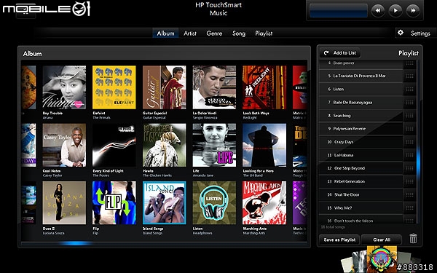Viewport: 437px width, 273px height.
Task: Open the Cool Notes album cover
Action: [x=64, y=145]
